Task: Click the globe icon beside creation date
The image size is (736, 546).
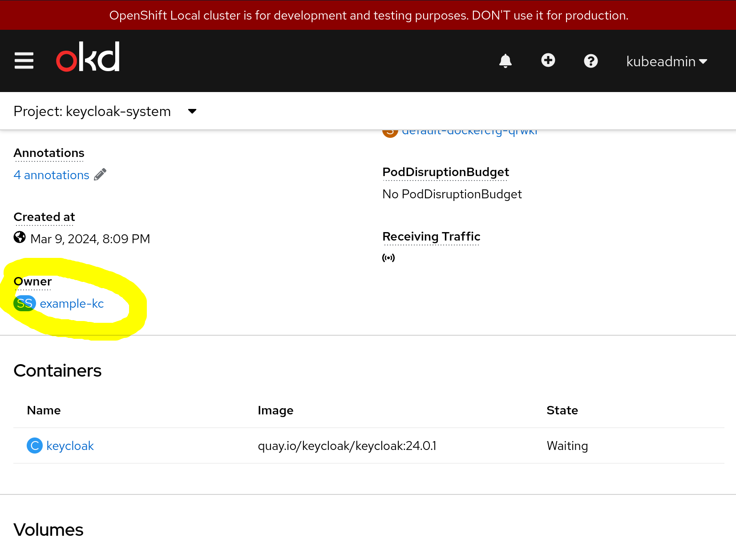Action: [x=20, y=237]
